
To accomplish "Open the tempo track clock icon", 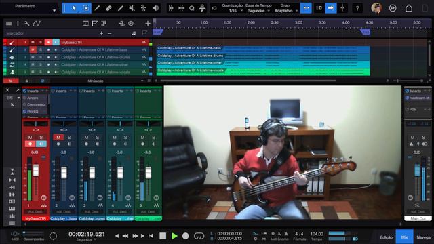I will pos(131,24).
